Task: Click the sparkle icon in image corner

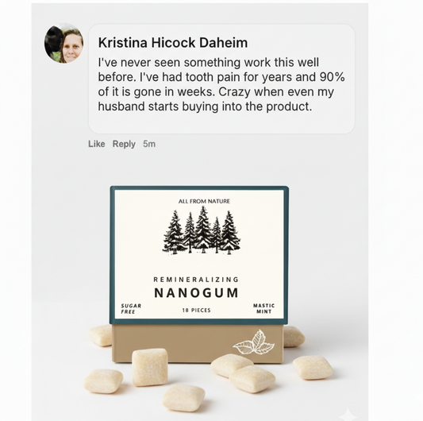Action: [x=348, y=414]
